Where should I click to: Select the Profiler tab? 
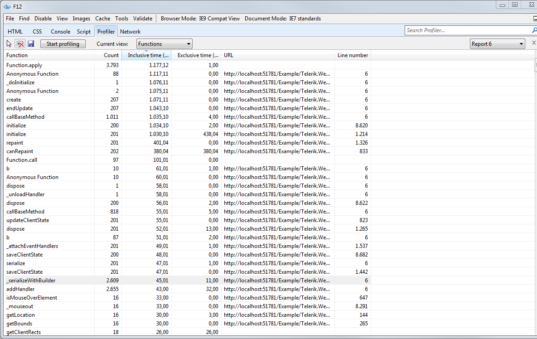tap(106, 32)
